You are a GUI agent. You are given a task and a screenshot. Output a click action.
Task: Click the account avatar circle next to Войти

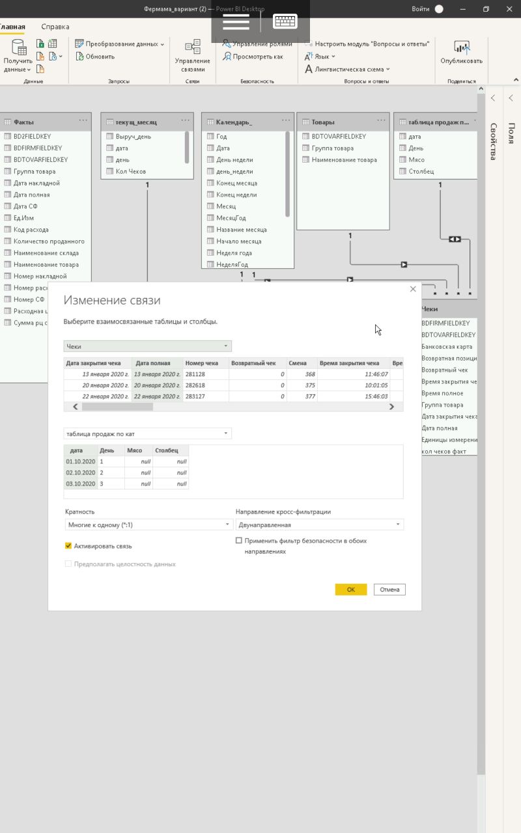click(x=439, y=9)
